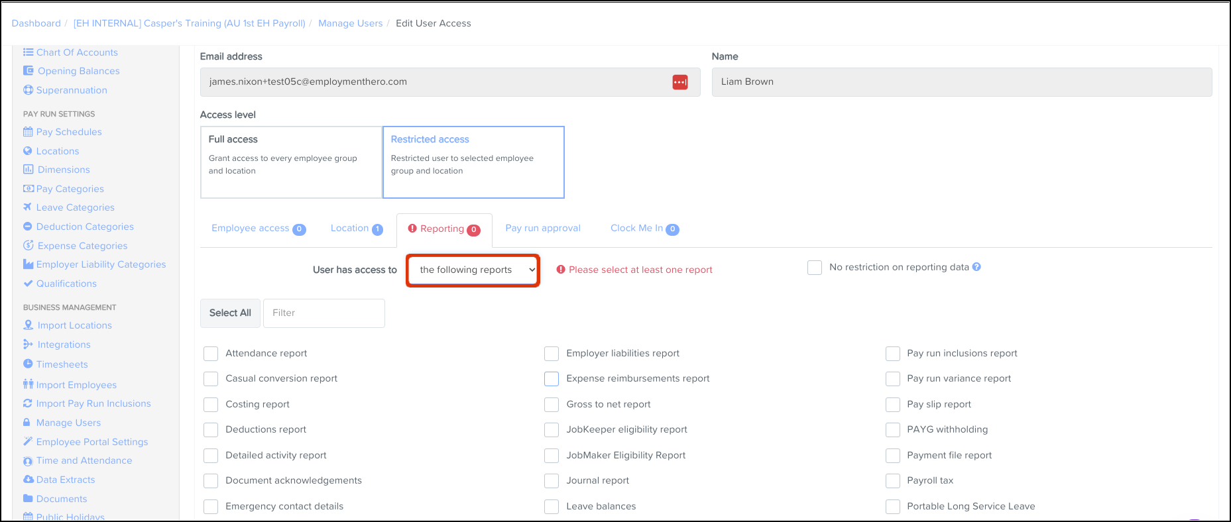The height and width of the screenshot is (522, 1231).
Task: Go to Manage Users in breadcrumb
Action: (x=350, y=23)
